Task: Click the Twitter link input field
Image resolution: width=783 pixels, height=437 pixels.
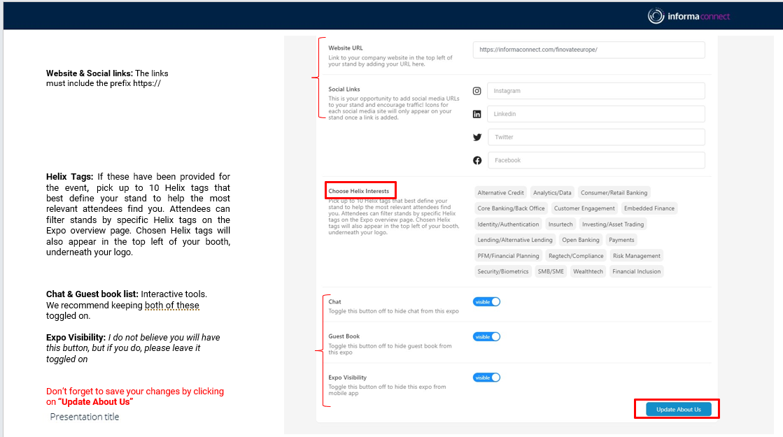Action: tap(596, 137)
